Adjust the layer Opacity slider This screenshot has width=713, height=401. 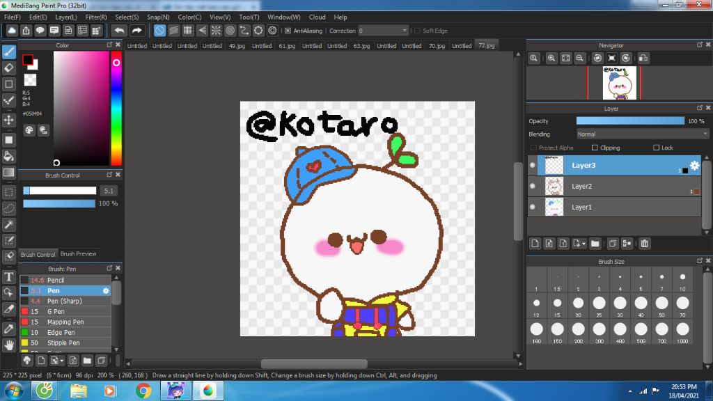pyautogui.click(x=630, y=121)
